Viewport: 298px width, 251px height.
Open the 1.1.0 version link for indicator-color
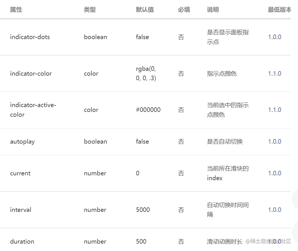tap(274, 73)
